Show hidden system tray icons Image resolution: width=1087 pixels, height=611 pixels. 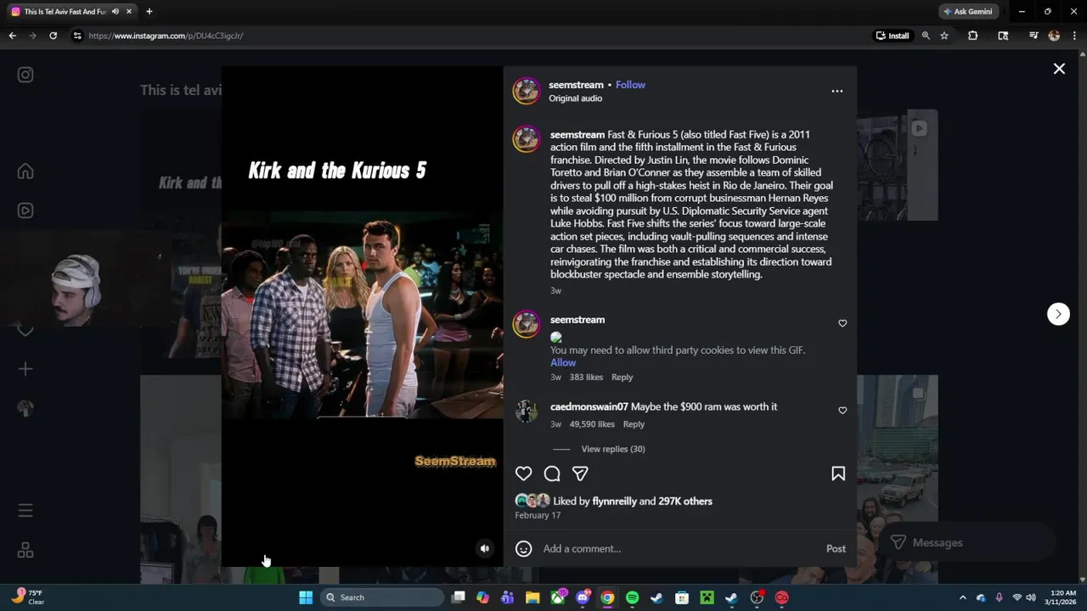tap(962, 597)
